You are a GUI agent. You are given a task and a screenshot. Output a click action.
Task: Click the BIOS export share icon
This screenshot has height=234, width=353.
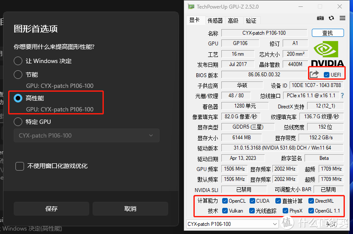(314, 75)
